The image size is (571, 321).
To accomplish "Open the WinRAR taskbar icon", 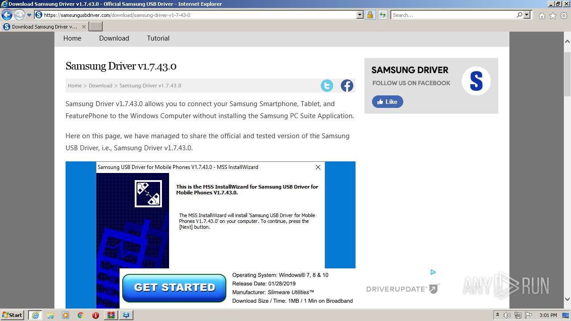I will [x=111, y=315].
